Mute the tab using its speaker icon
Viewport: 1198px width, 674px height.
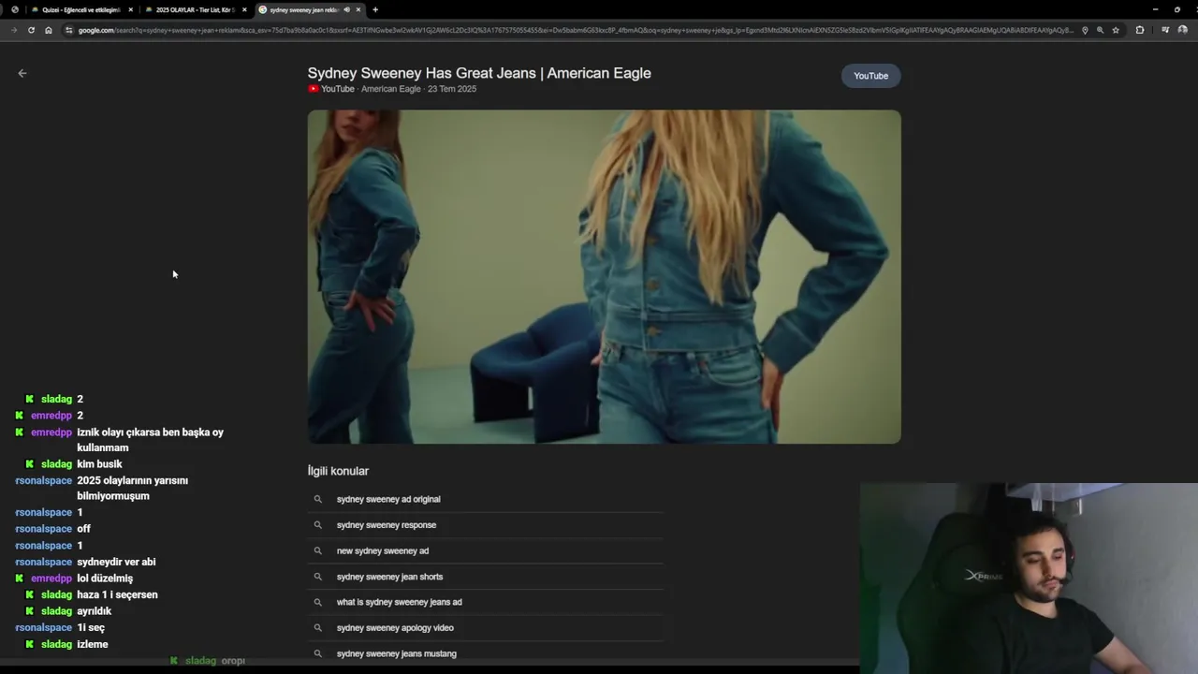click(x=346, y=9)
